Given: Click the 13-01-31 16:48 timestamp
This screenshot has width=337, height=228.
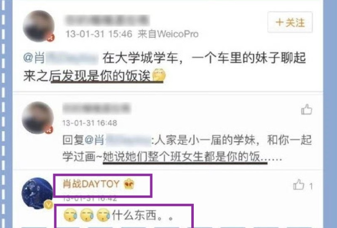Looking at the screenshot, I should (90, 123).
